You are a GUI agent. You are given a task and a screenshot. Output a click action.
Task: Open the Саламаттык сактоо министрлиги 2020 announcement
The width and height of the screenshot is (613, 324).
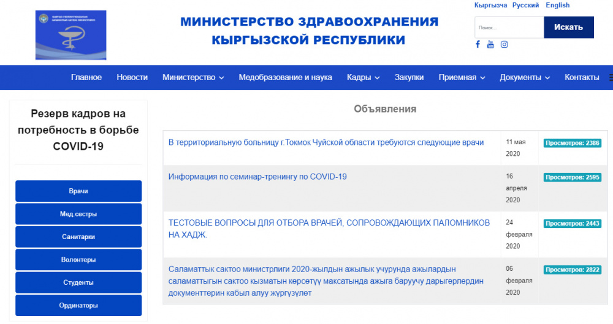[x=326, y=281]
